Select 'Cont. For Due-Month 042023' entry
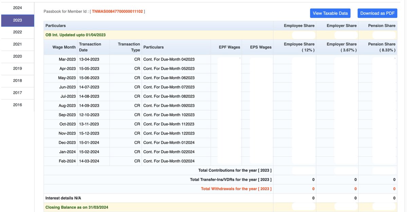The height and width of the screenshot is (212, 407). coord(169,59)
